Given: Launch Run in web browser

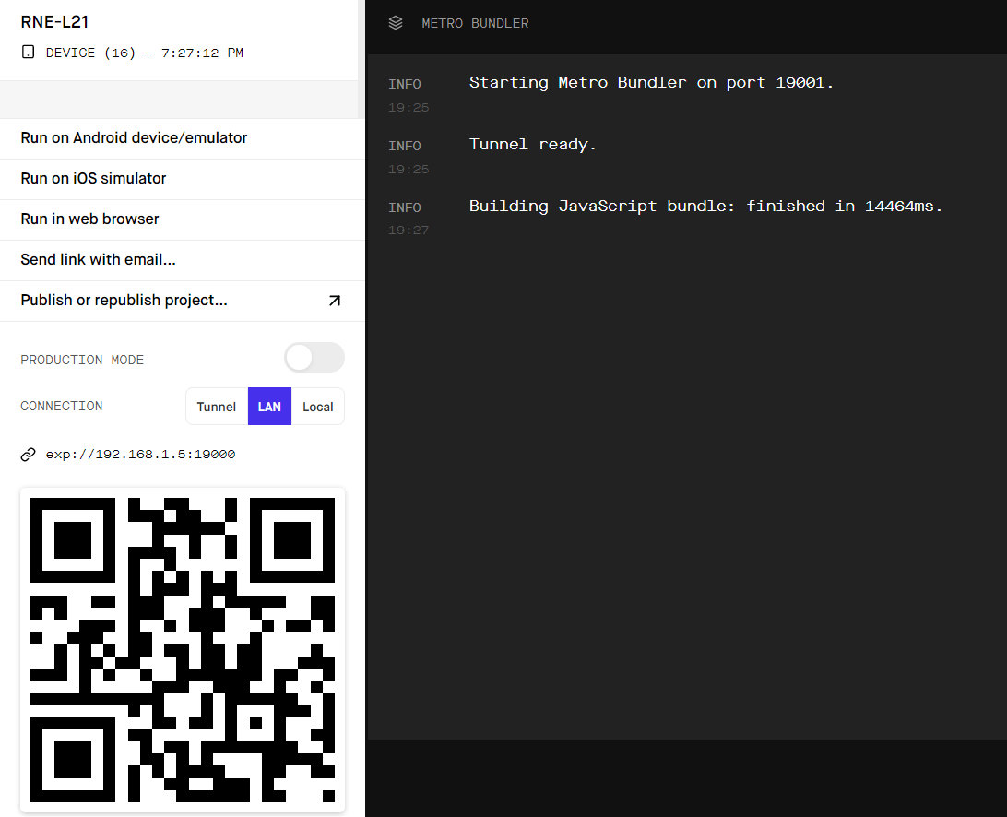Looking at the screenshot, I should click(183, 219).
